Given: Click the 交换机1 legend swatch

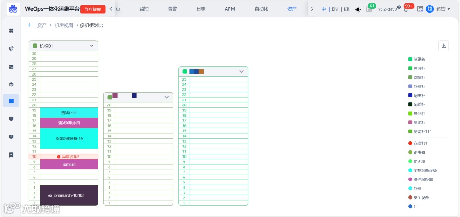Looking at the screenshot, I should [x=410, y=143].
